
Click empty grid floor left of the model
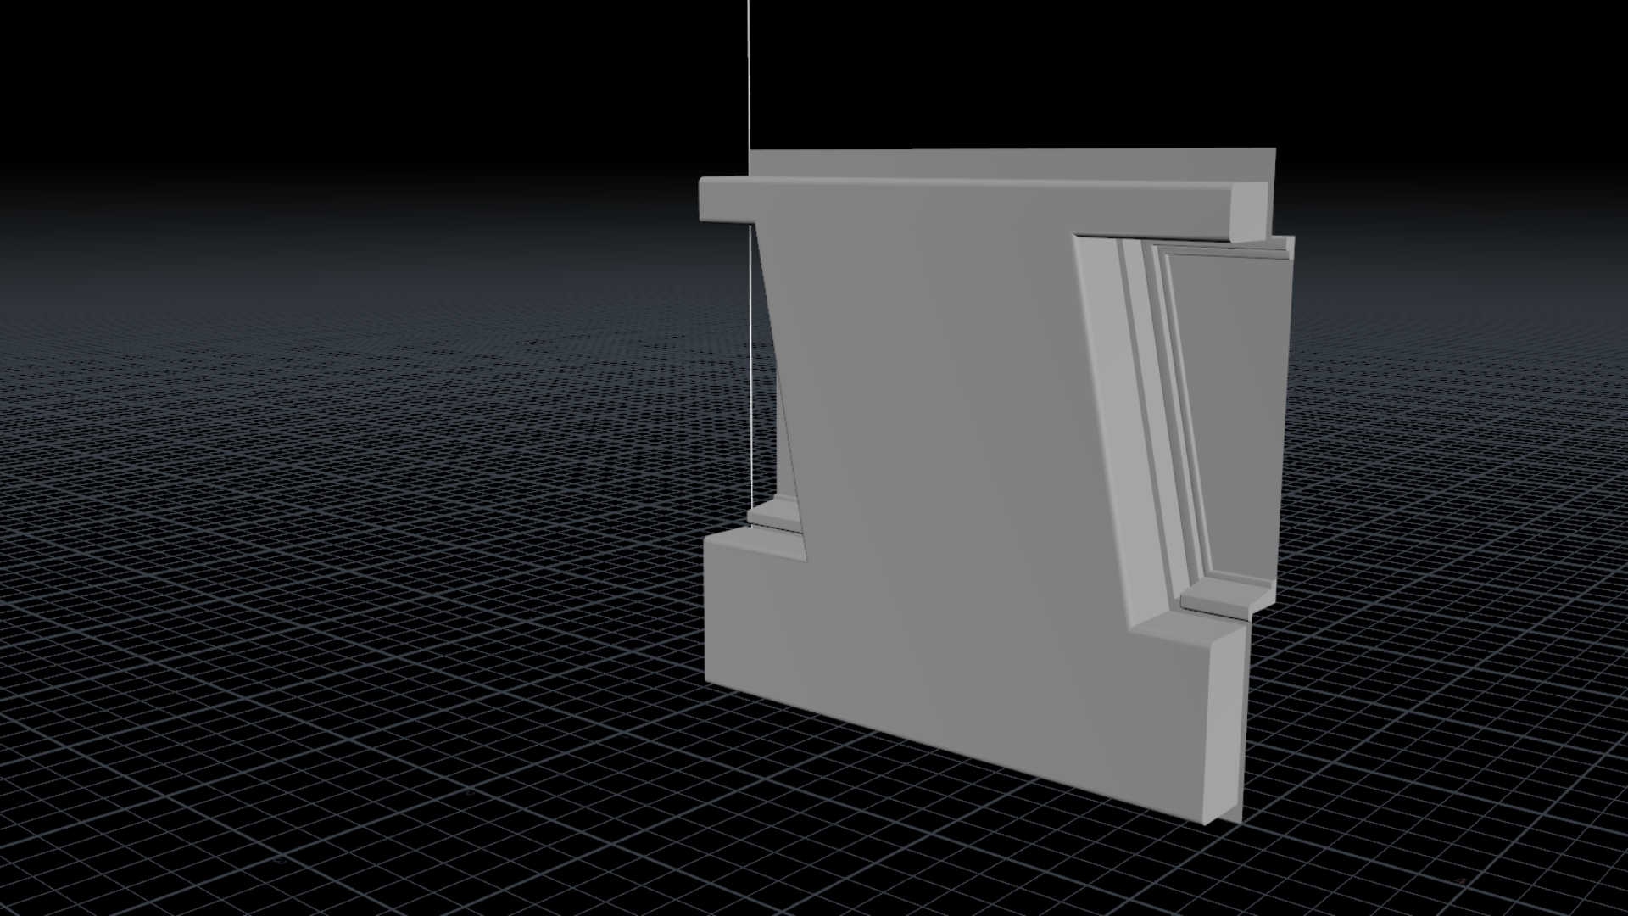[339, 594]
